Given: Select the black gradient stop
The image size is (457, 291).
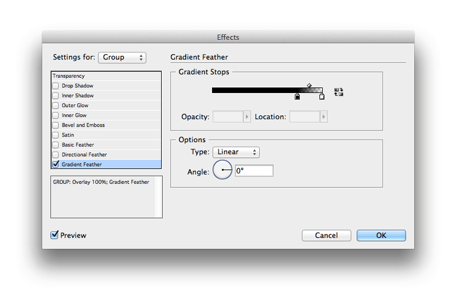Looking at the screenshot, I should tap(297, 97).
